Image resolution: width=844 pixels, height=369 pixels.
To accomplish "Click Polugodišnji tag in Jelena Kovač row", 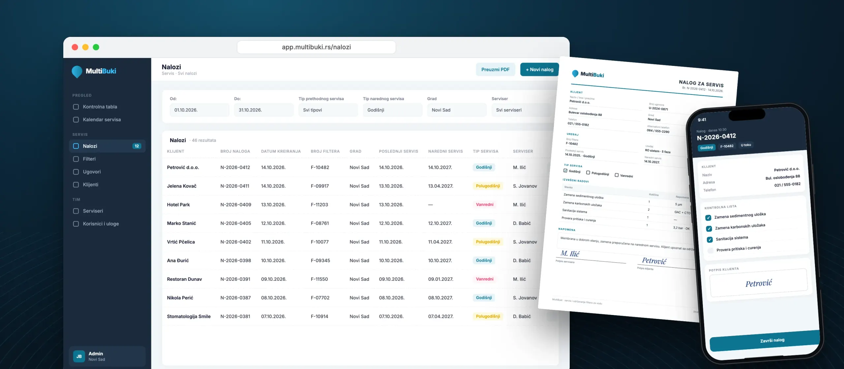I will point(488,186).
